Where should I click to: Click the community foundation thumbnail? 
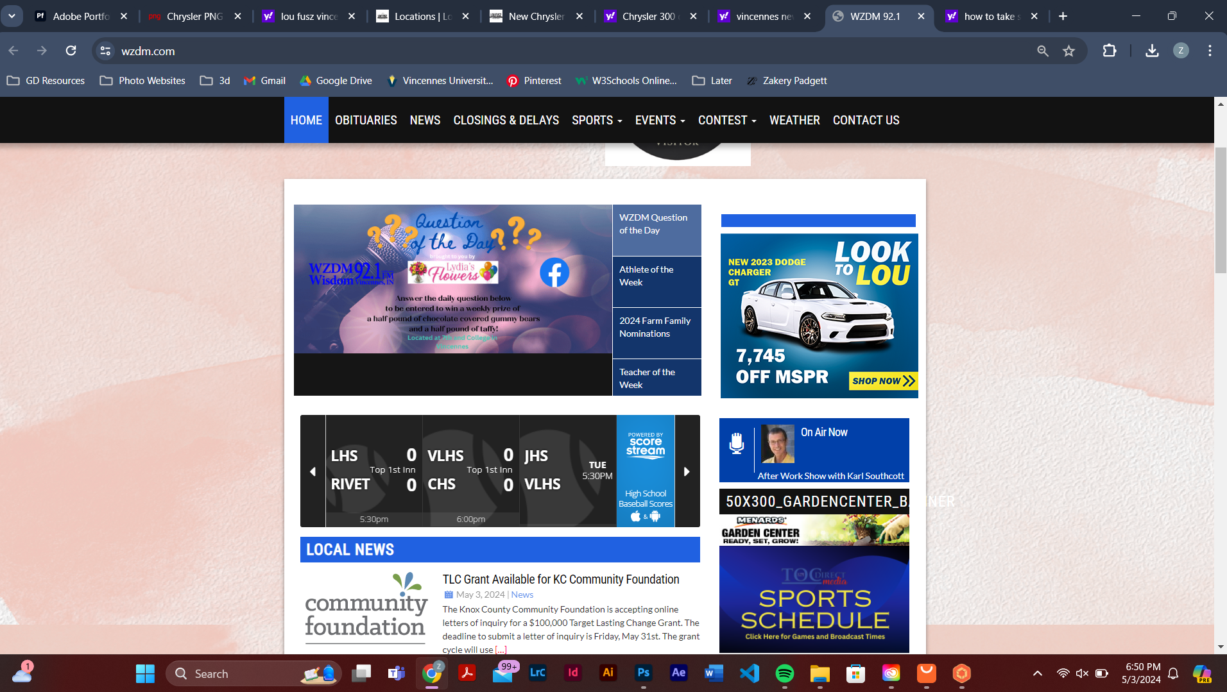(x=366, y=607)
